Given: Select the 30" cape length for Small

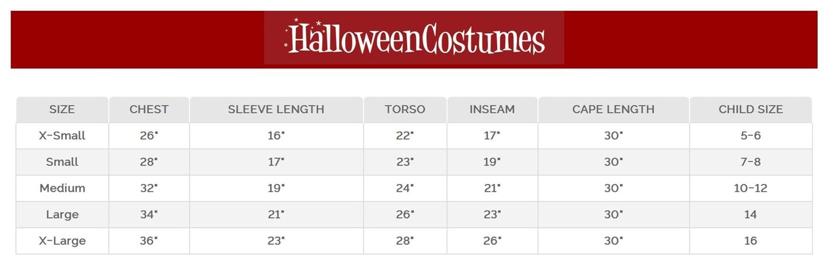Looking at the screenshot, I should point(613,162).
